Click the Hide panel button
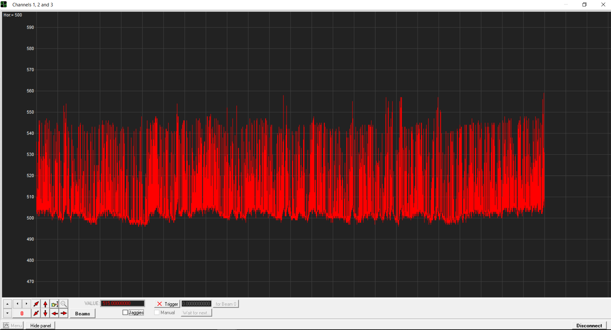 tap(41, 326)
